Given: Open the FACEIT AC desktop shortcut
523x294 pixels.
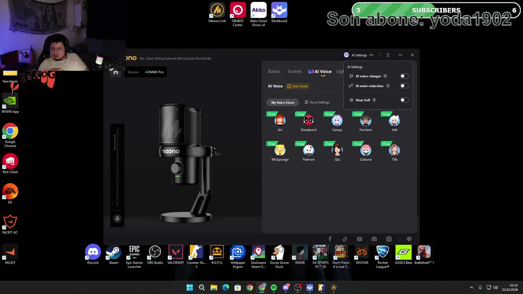Looking at the screenshot, I should [x=10, y=224].
